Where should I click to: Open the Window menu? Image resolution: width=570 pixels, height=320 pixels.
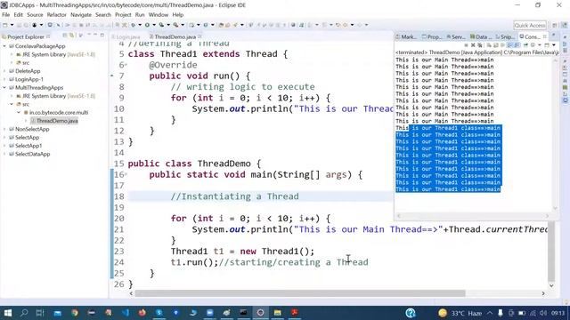click(x=159, y=15)
